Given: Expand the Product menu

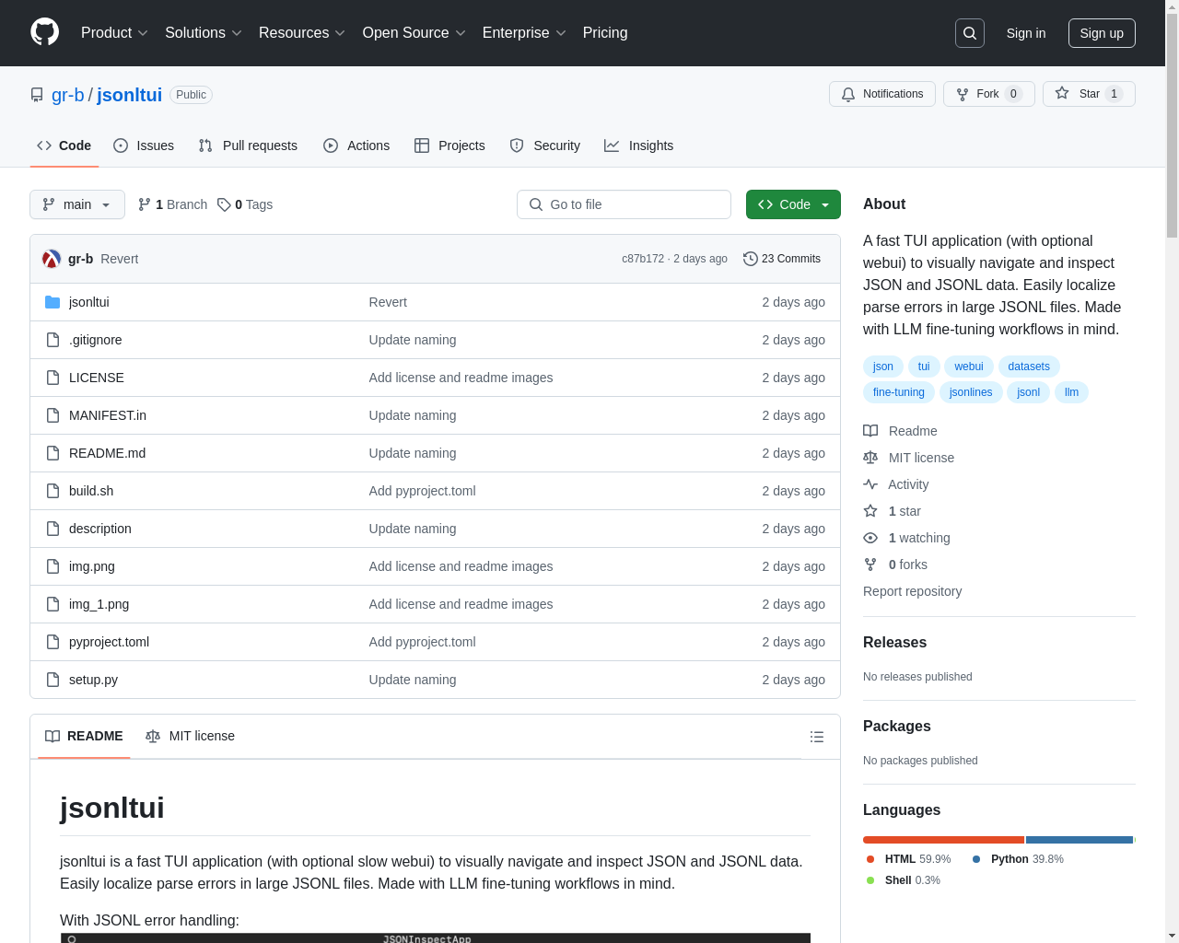Looking at the screenshot, I should pos(114,33).
